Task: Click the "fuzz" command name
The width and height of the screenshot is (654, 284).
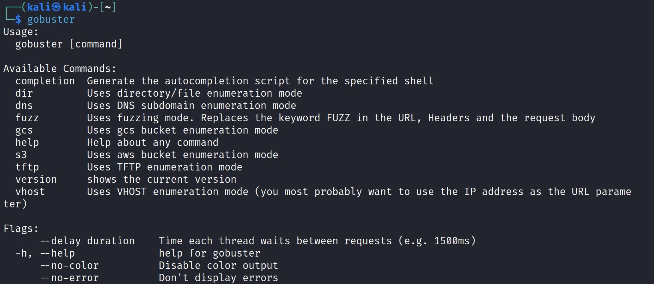Action: [x=27, y=118]
